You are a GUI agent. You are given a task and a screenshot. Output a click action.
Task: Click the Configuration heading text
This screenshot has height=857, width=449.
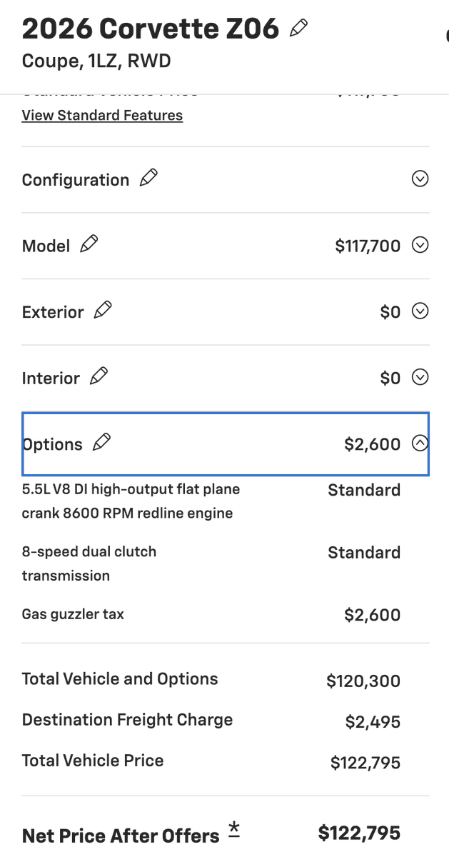tap(76, 180)
